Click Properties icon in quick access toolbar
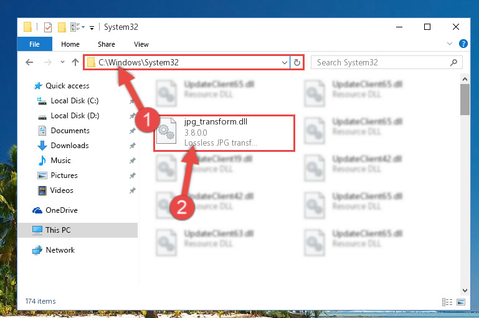The width and height of the screenshot is (479, 318). [48, 27]
